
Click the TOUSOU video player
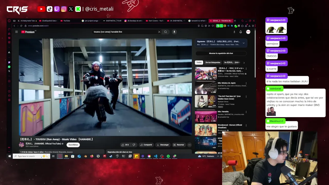click(105, 87)
